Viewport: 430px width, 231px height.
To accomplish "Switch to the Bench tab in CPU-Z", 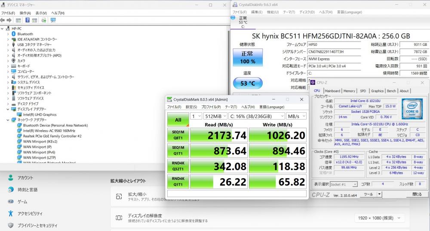I will coord(391,91).
